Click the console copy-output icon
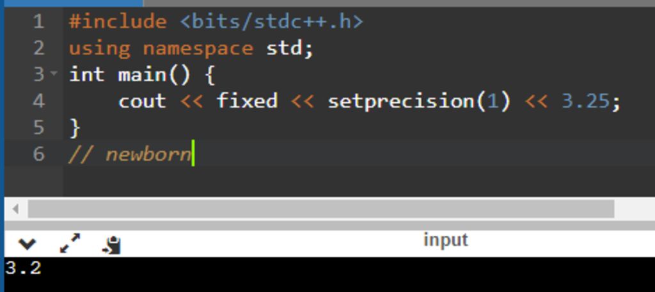 tap(112, 244)
